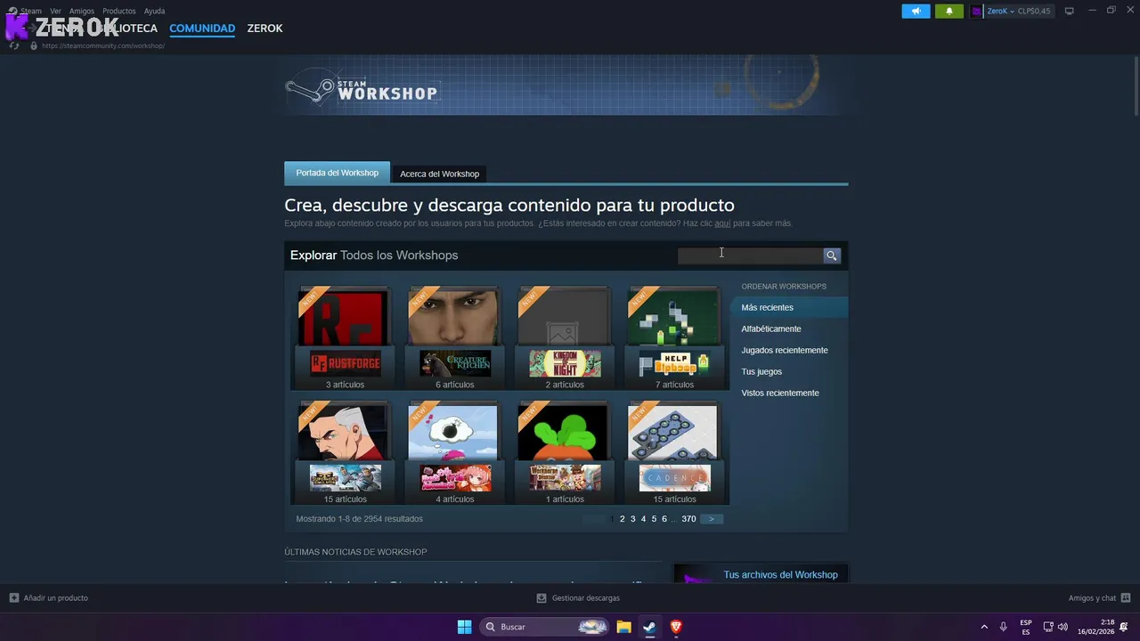Open the Productos menu
1140x641 pixels.
point(118,12)
